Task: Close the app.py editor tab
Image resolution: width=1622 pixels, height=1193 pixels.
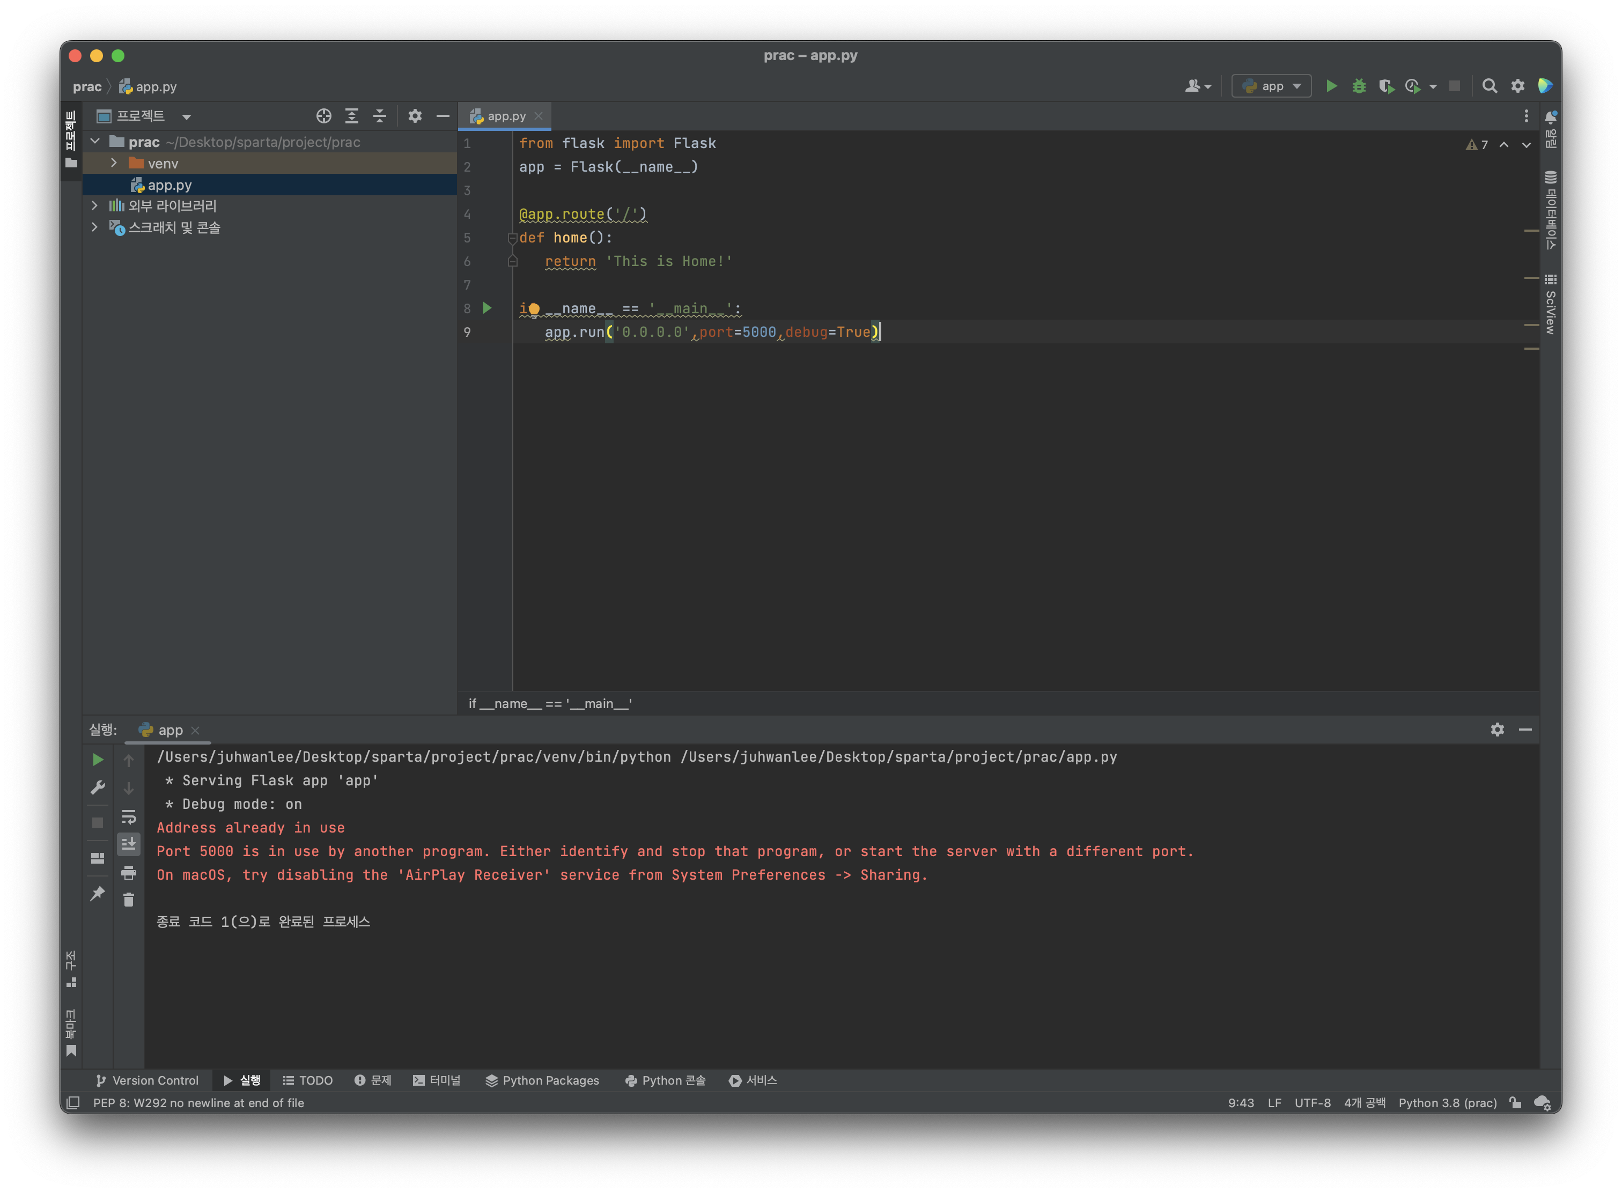Action: (x=538, y=115)
